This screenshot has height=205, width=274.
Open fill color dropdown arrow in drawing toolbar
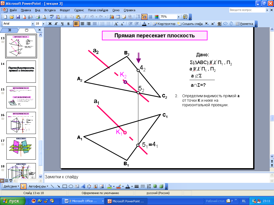(x=114, y=186)
